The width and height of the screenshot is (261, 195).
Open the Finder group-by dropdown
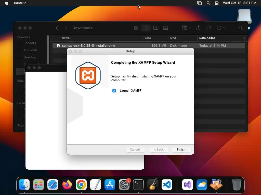[186, 28]
